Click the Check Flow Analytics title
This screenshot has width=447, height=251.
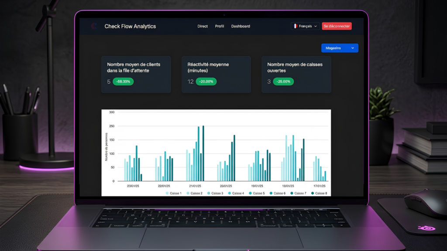coord(130,26)
